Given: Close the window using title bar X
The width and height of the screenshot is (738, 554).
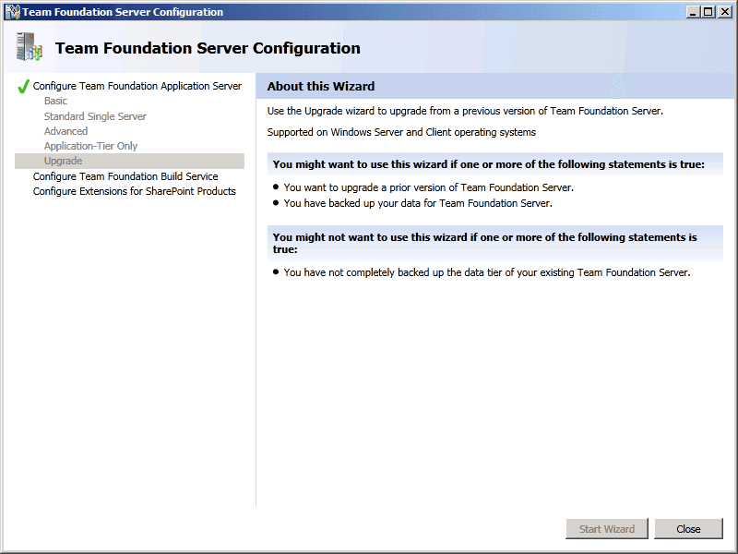Looking at the screenshot, I should click(x=723, y=12).
